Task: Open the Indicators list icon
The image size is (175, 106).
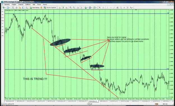Action: [85, 8]
